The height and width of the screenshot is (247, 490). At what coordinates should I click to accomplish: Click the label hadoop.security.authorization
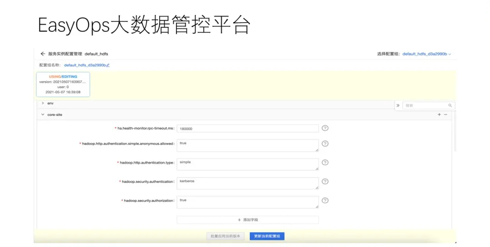[x=149, y=200]
